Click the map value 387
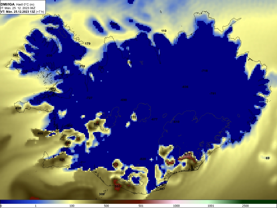This screenshot has height=208, width=277. (162, 189)
